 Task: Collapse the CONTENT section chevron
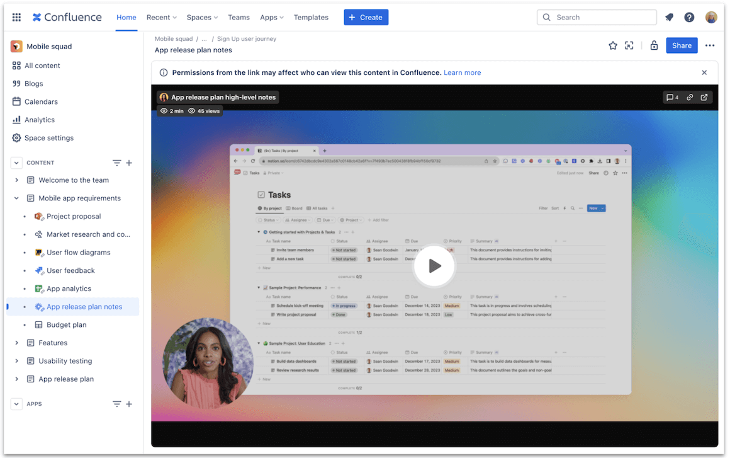[x=16, y=163]
